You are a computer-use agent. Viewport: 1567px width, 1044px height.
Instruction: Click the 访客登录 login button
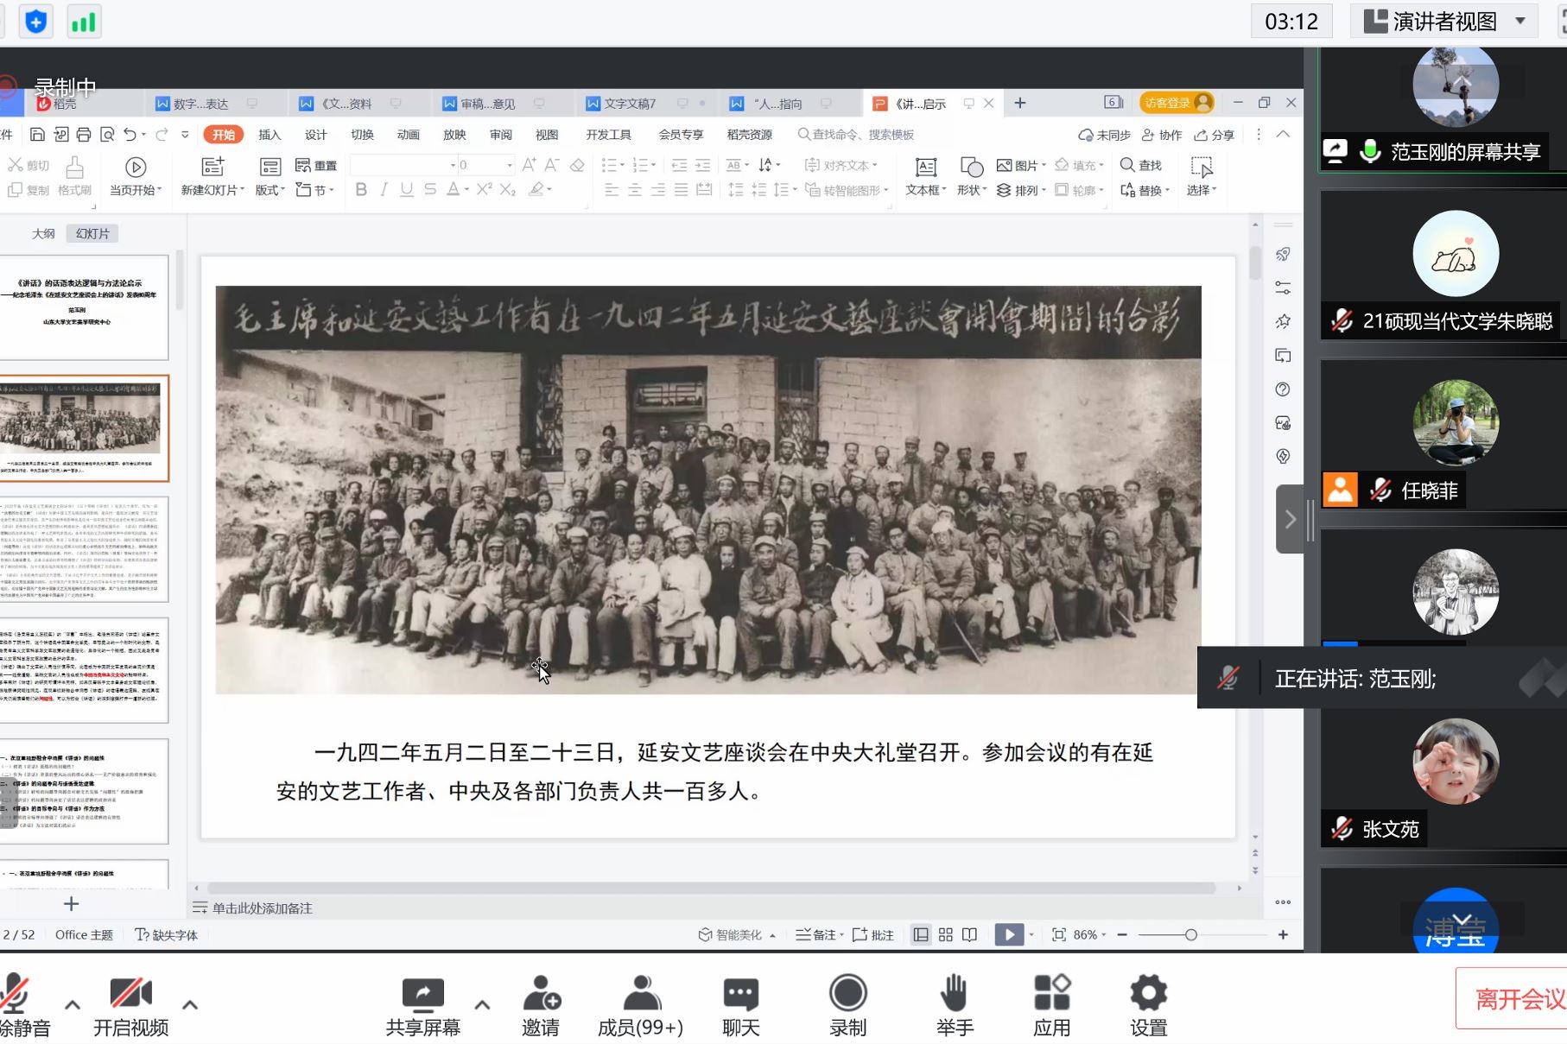click(1176, 104)
